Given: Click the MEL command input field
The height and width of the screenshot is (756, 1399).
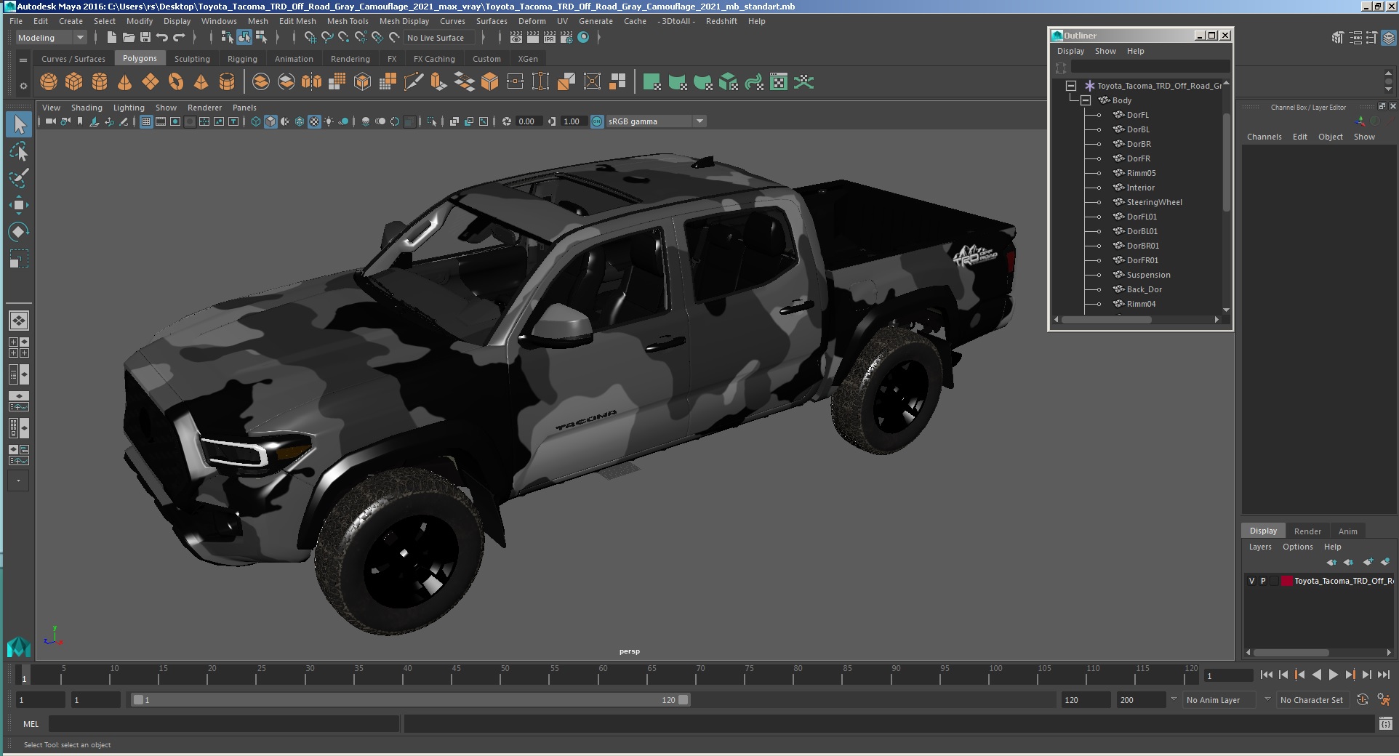Looking at the screenshot, I should [224, 724].
